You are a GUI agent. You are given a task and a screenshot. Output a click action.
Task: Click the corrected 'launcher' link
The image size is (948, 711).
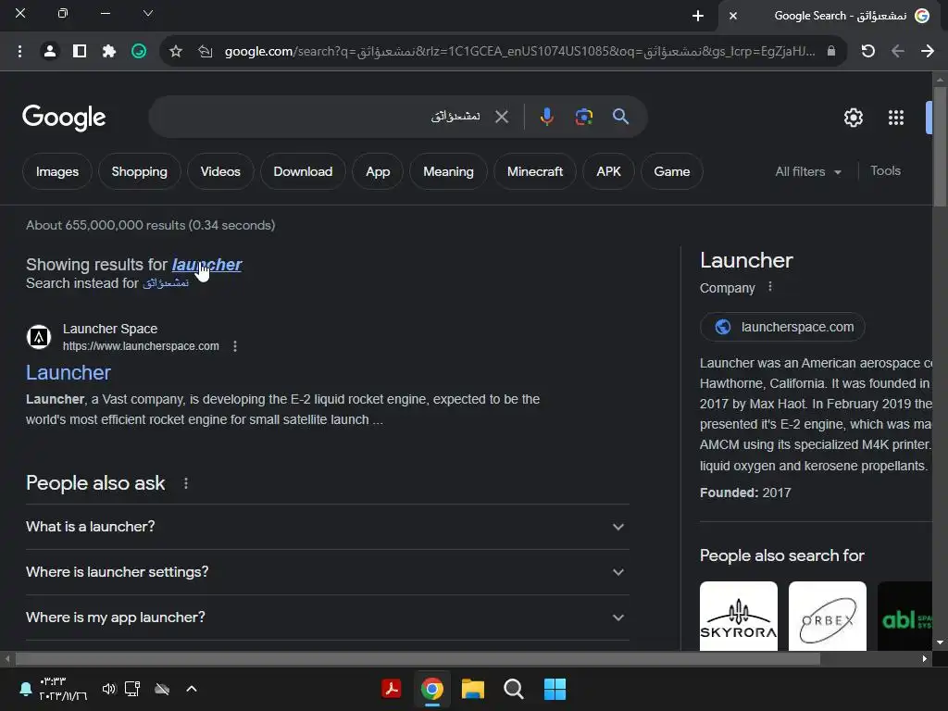click(x=206, y=265)
